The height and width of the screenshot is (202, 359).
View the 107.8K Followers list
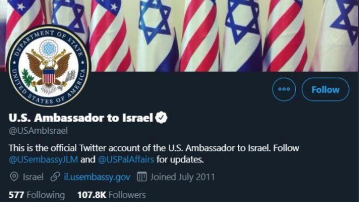coord(111,195)
